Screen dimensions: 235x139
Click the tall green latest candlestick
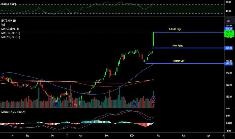pos(154,39)
